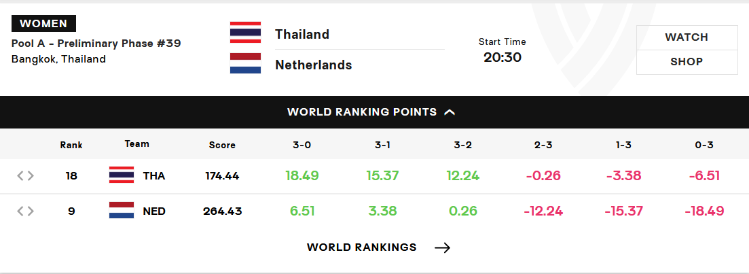This screenshot has height=274, width=749.
Task: Click the Netherlands flag in match header
Action: point(246,63)
